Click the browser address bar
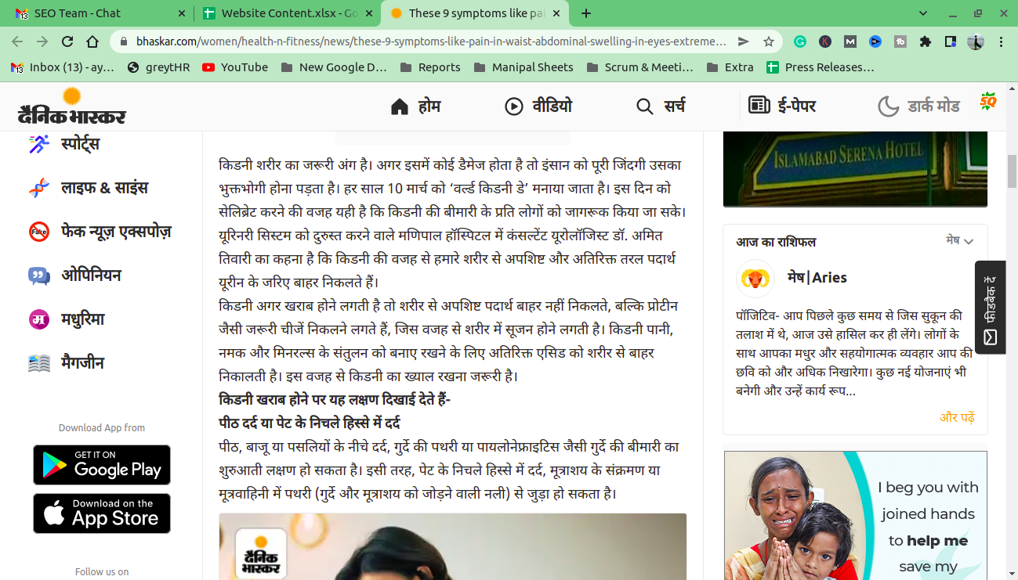This screenshot has height=580, width=1018. coord(423,41)
